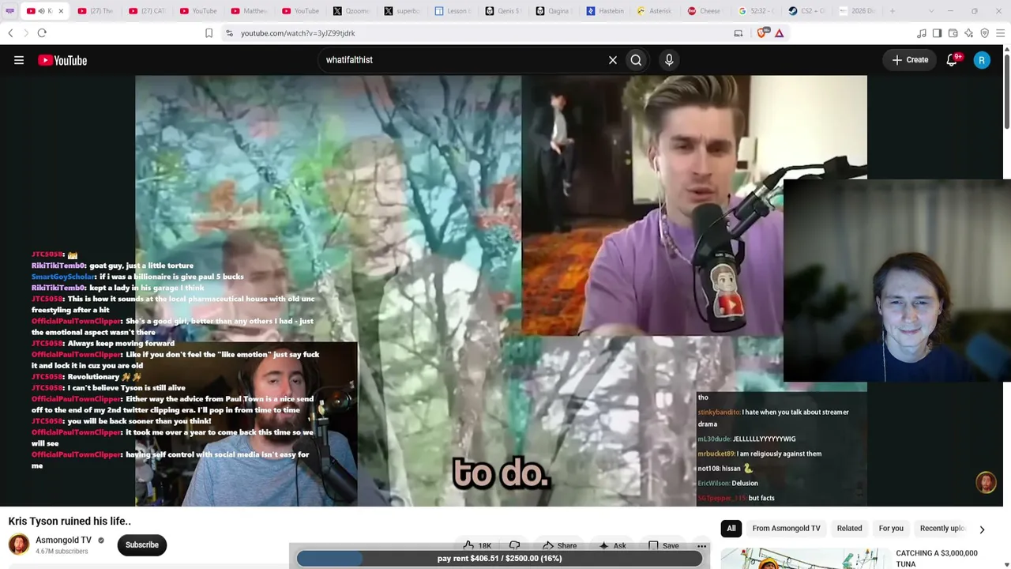Clear the search box text

[612, 60]
